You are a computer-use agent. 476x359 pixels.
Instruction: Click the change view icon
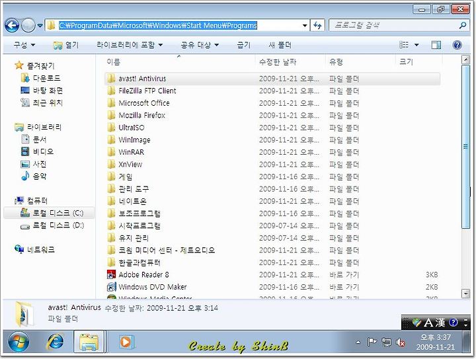(404, 45)
